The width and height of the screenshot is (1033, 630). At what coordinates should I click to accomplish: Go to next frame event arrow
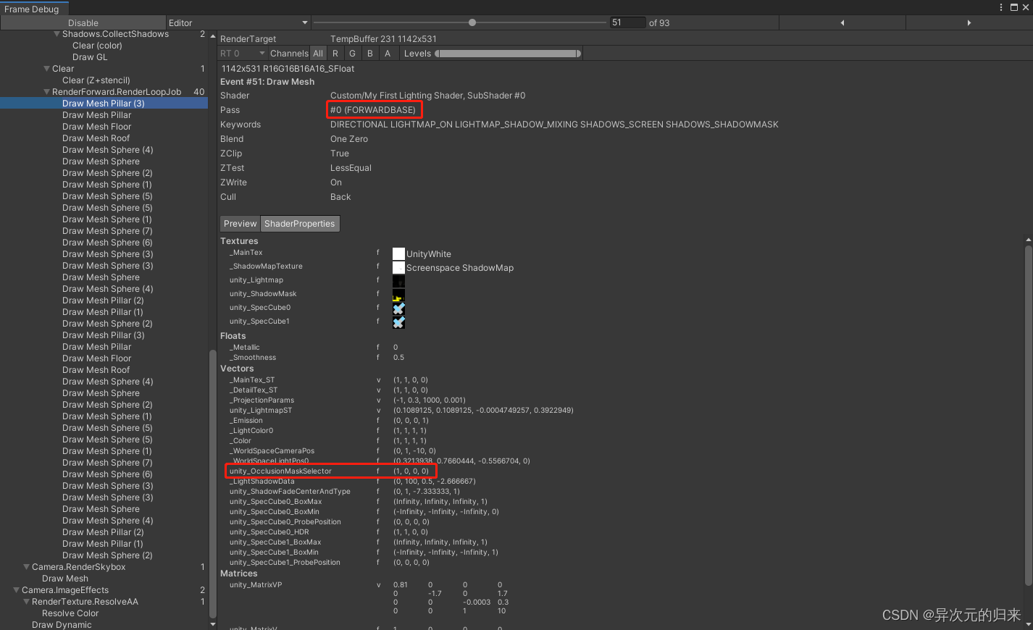click(x=969, y=22)
